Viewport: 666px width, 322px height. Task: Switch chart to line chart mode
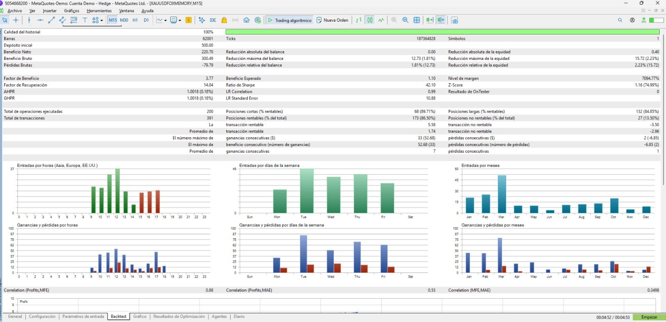pyautogui.click(x=381, y=20)
